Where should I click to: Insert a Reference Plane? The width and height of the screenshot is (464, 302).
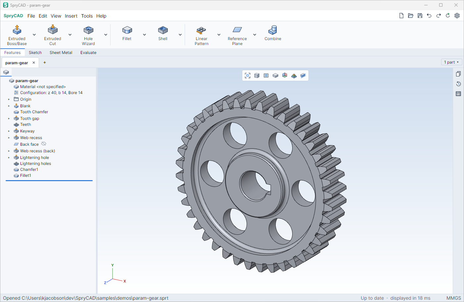click(x=237, y=35)
